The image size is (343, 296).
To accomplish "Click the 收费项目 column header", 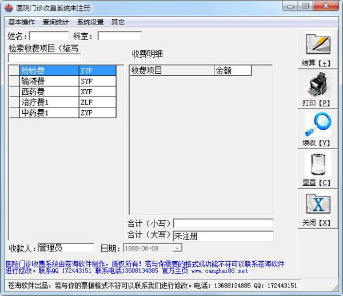I will (x=172, y=71).
